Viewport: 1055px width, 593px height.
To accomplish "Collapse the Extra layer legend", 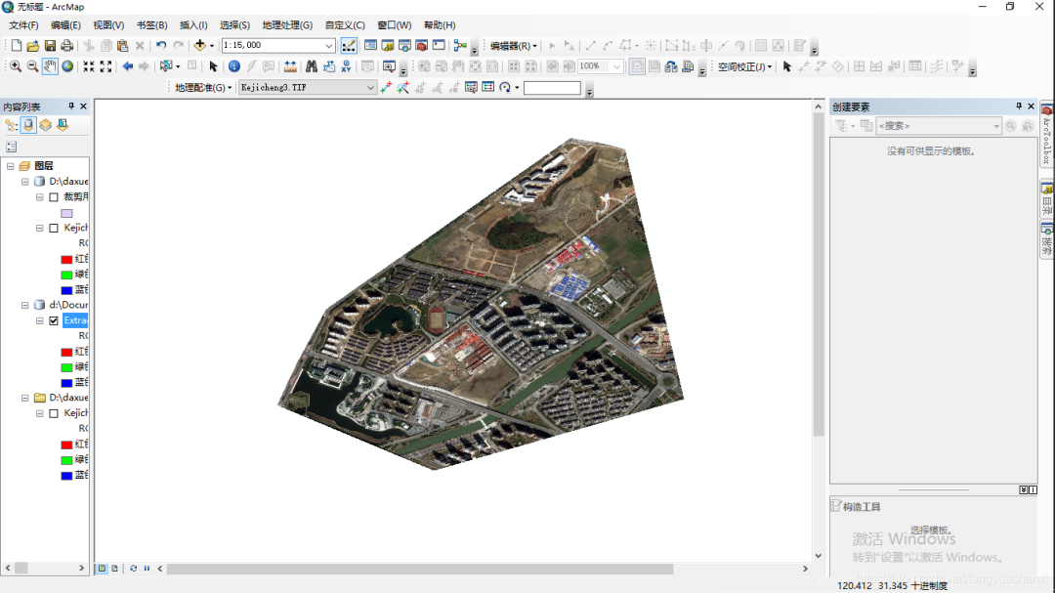I will (x=40, y=321).
